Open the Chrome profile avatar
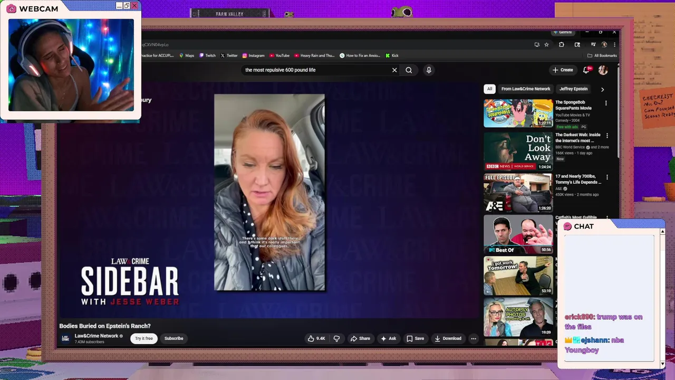 [x=604, y=45]
